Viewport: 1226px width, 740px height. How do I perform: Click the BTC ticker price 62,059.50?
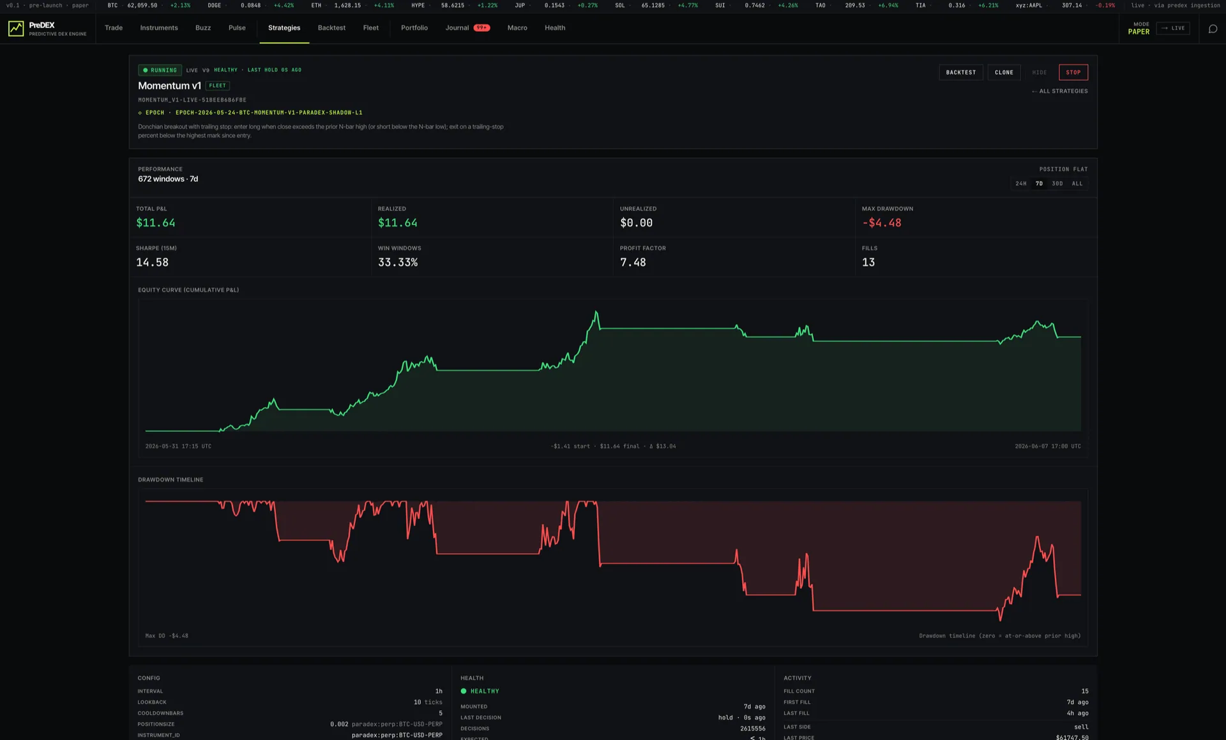(x=142, y=5)
